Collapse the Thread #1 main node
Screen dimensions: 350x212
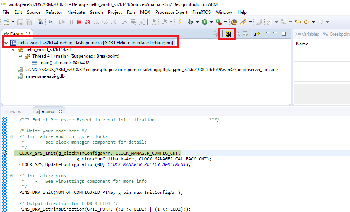[20, 56]
